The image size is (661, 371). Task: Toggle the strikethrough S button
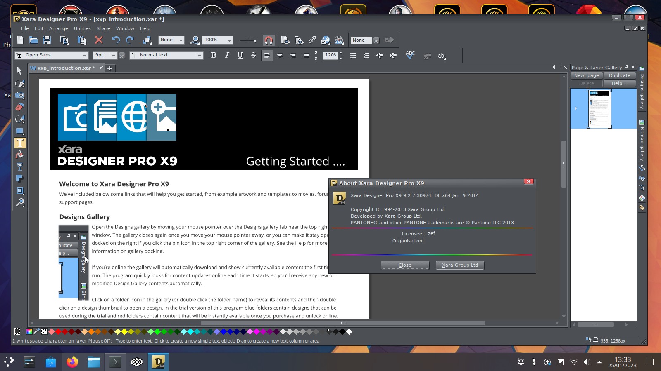[253, 55]
